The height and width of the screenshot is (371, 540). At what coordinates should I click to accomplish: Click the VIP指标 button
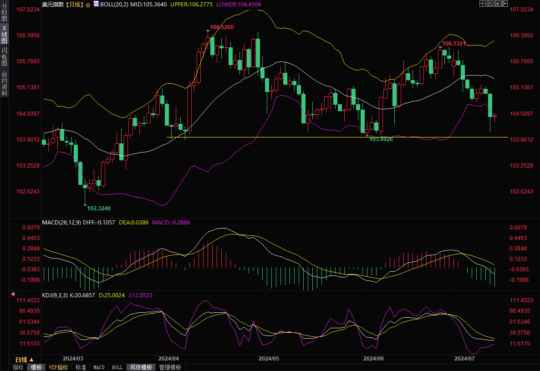coord(58,367)
